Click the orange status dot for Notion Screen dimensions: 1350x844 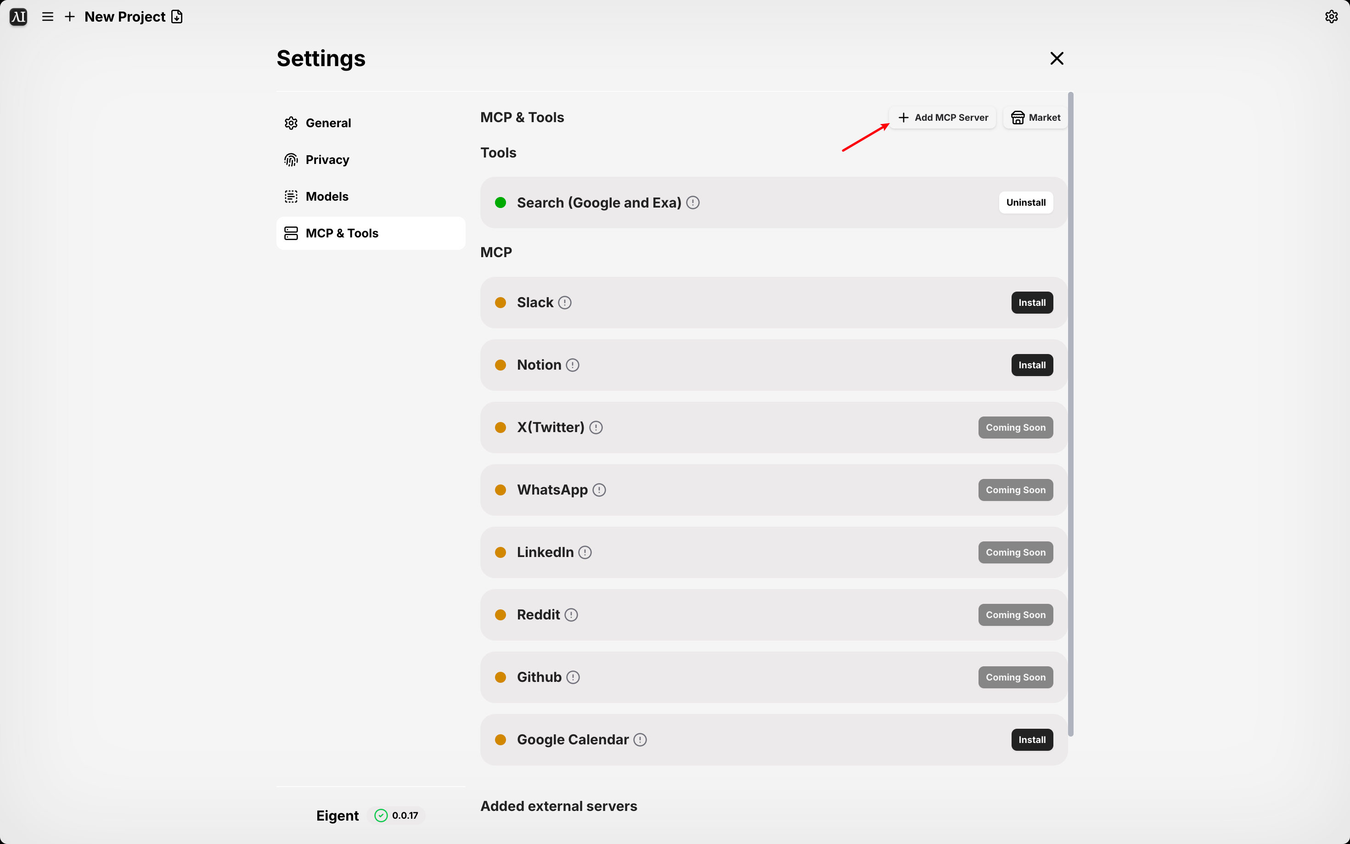[x=501, y=365]
